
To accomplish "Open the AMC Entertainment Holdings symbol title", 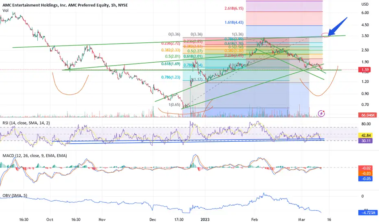I will point(65,5).
